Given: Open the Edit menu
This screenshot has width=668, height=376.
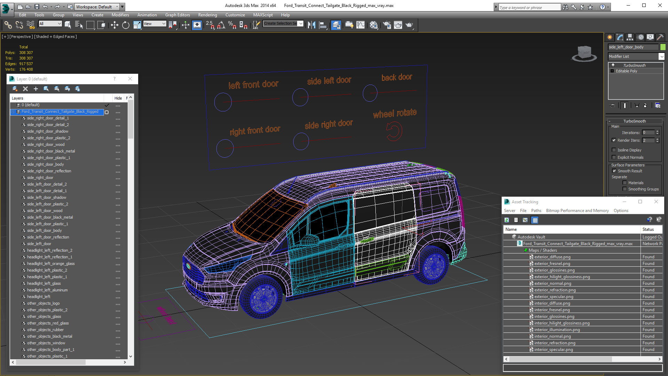Looking at the screenshot, I should (x=23, y=15).
